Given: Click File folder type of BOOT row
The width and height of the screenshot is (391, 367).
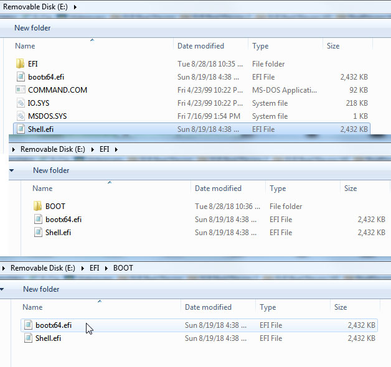Looking at the screenshot, I should (x=286, y=207).
